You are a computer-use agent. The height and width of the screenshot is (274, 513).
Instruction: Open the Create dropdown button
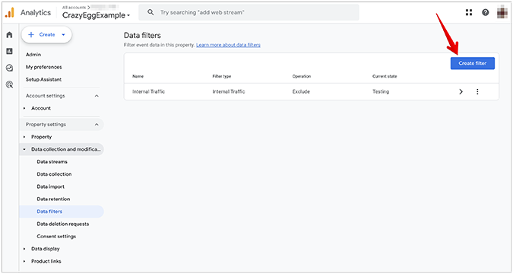(x=46, y=35)
